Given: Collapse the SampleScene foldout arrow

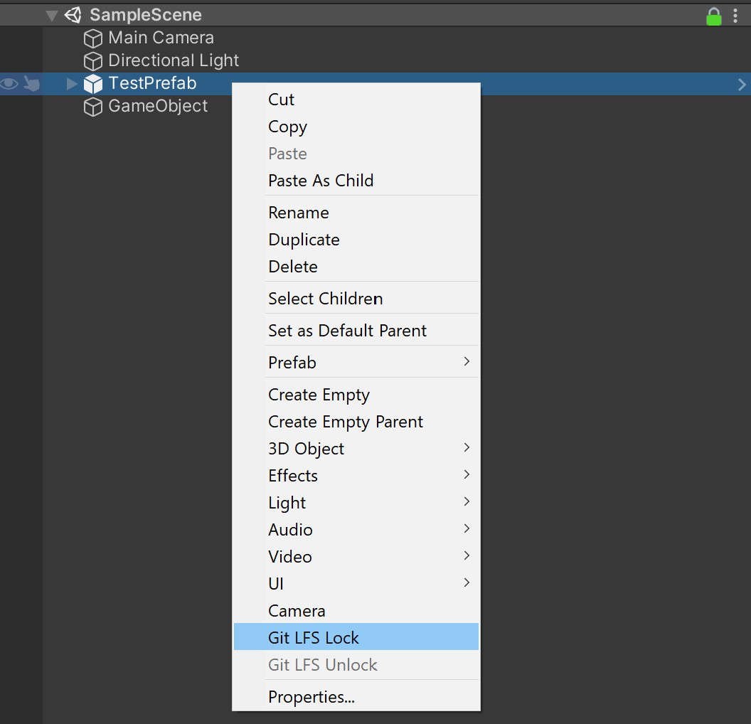Looking at the screenshot, I should point(52,16).
